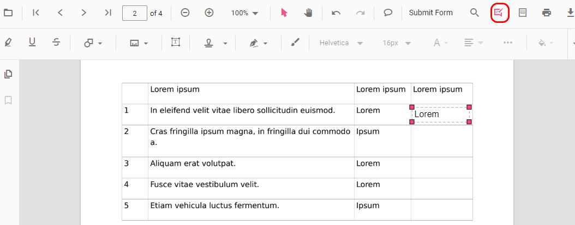Select the highlight text tool
Screen dimensions: 575x225
click(8, 43)
